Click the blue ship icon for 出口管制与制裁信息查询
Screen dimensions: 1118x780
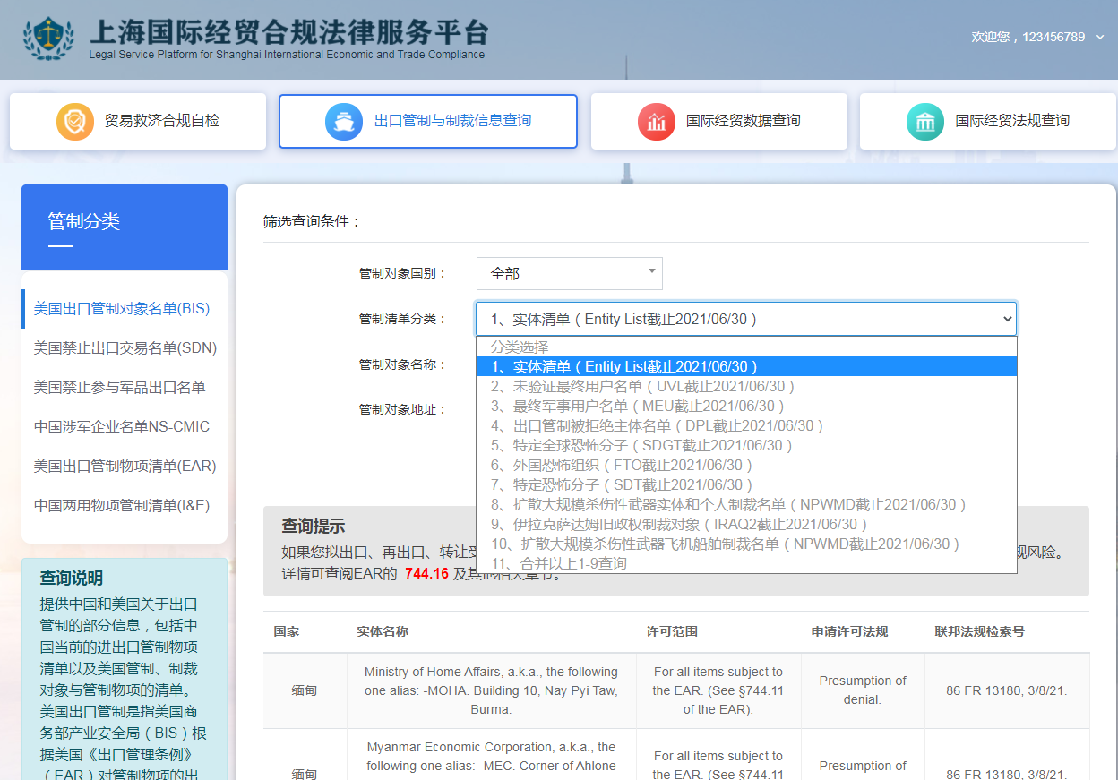coord(344,122)
